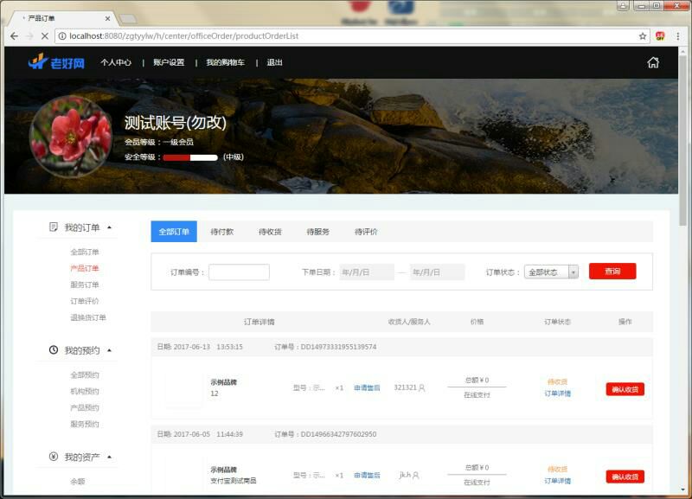Click the 我的订单 document icon in the sidebar
692x499 pixels.
coord(54,227)
